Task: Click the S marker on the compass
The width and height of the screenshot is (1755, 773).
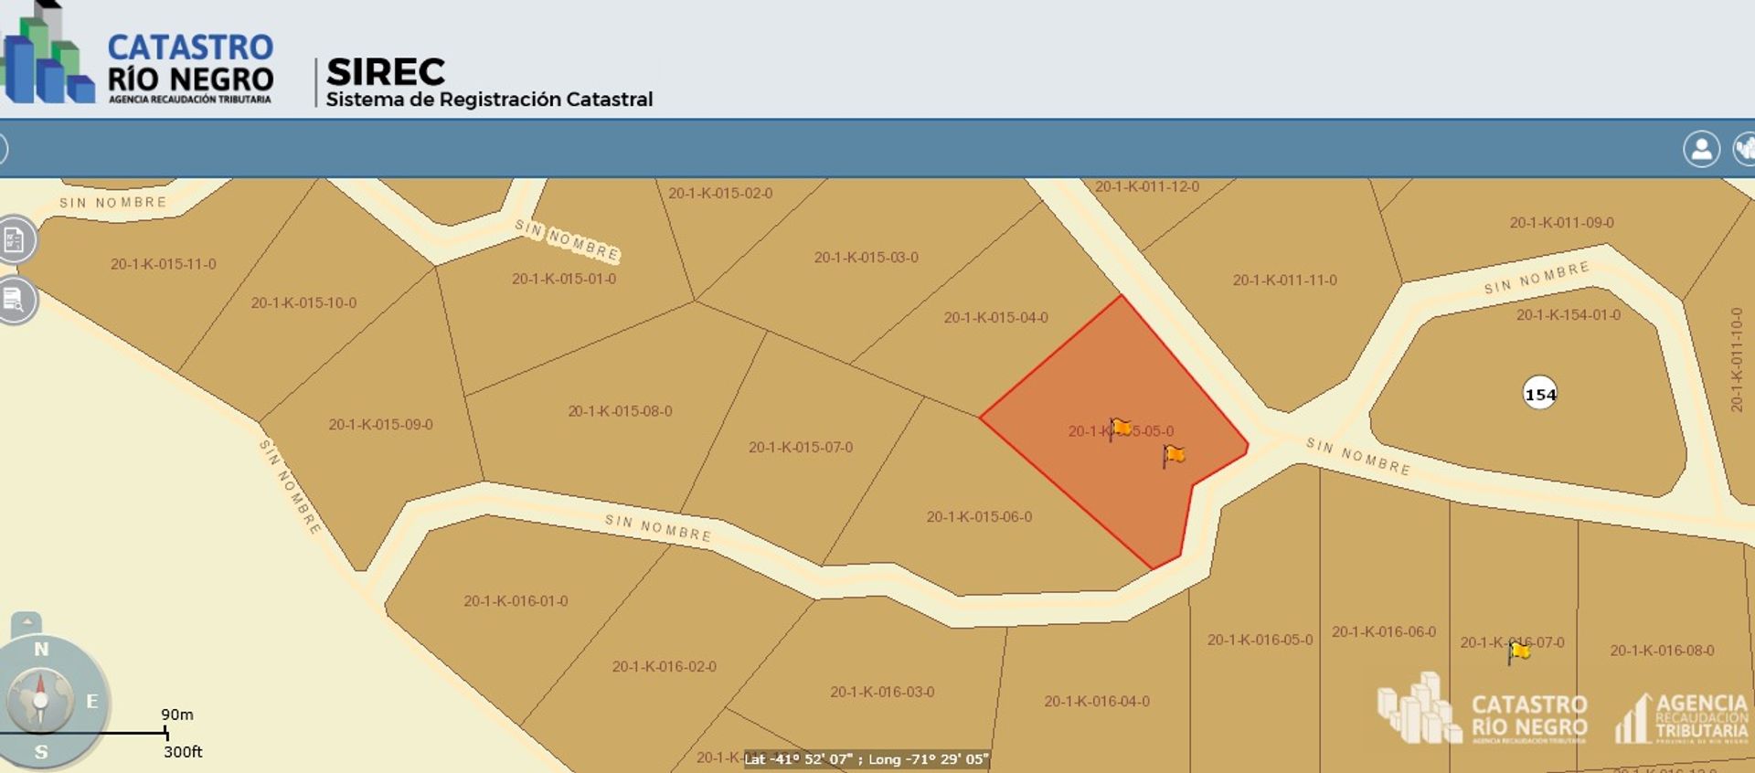Action: point(41,753)
